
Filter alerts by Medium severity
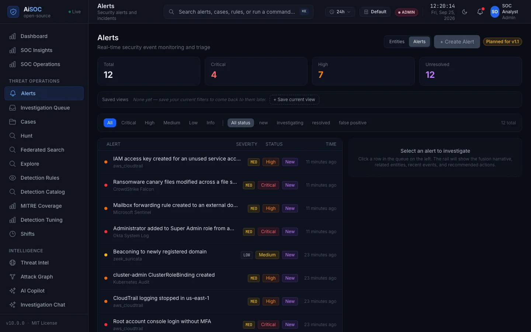pyautogui.click(x=172, y=123)
